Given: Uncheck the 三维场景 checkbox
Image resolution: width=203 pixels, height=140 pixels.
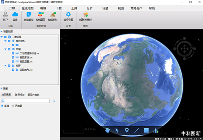Looking at the screenshot, I should pyautogui.click(x=5, y=37).
